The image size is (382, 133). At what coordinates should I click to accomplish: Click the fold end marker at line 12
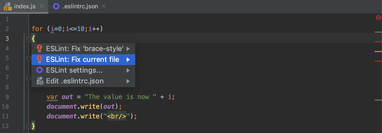pos(28,126)
